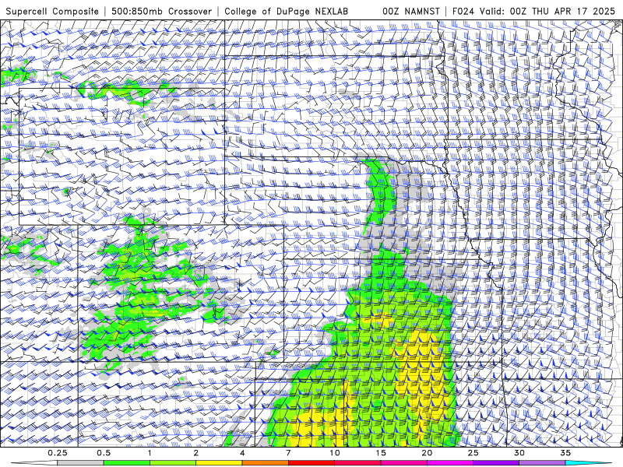Click the 0.25 legend value
This screenshot has height=467, width=623.
pyautogui.click(x=58, y=453)
